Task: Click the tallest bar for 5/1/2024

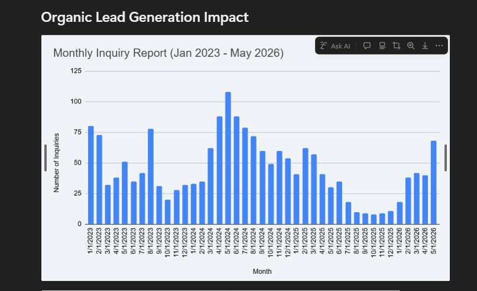Action: 228,158
